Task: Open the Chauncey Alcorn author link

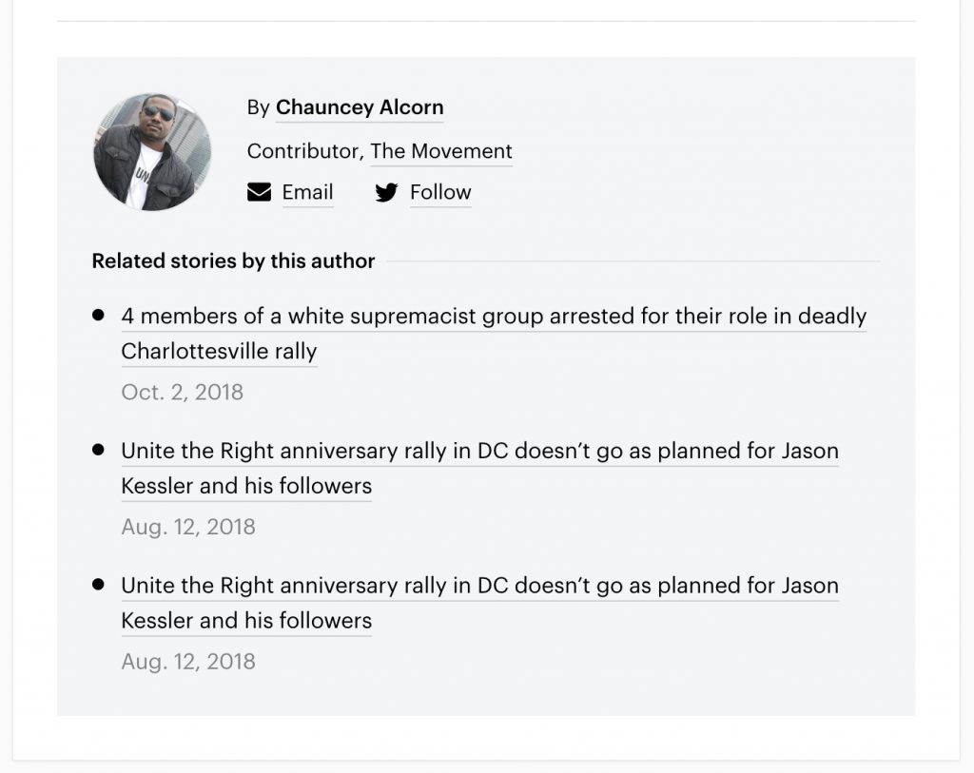Action: [360, 107]
